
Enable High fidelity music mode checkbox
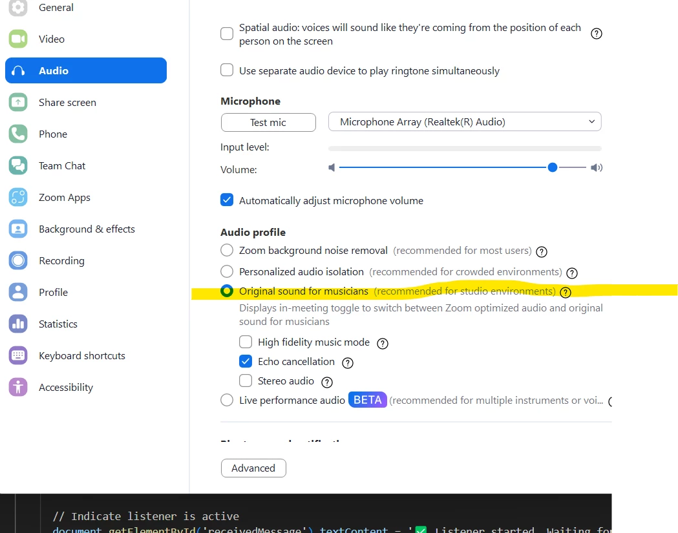click(246, 342)
